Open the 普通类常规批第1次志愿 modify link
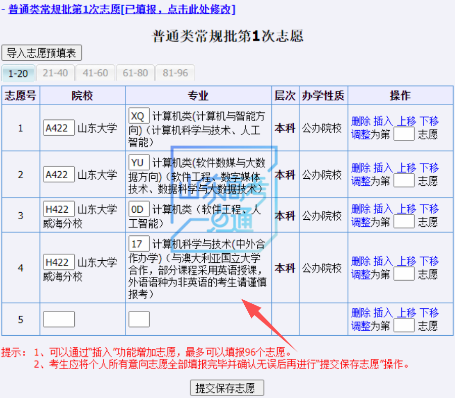Viewport: 455px width, 398px height. 121,9
